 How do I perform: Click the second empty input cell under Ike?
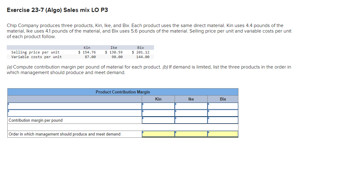192,113
